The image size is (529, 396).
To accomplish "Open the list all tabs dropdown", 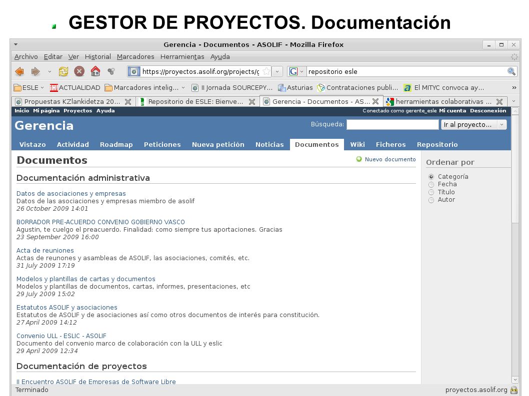I will [514, 101].
